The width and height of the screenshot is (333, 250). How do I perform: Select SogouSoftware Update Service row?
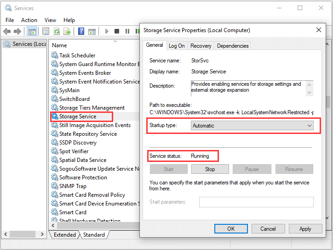99,169
